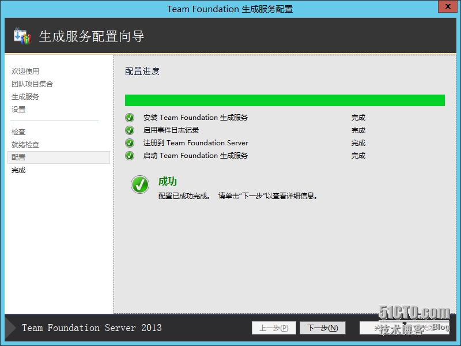Select the 检查 step in sidebar
Viewport: 461px width, 346px height.
18,131
